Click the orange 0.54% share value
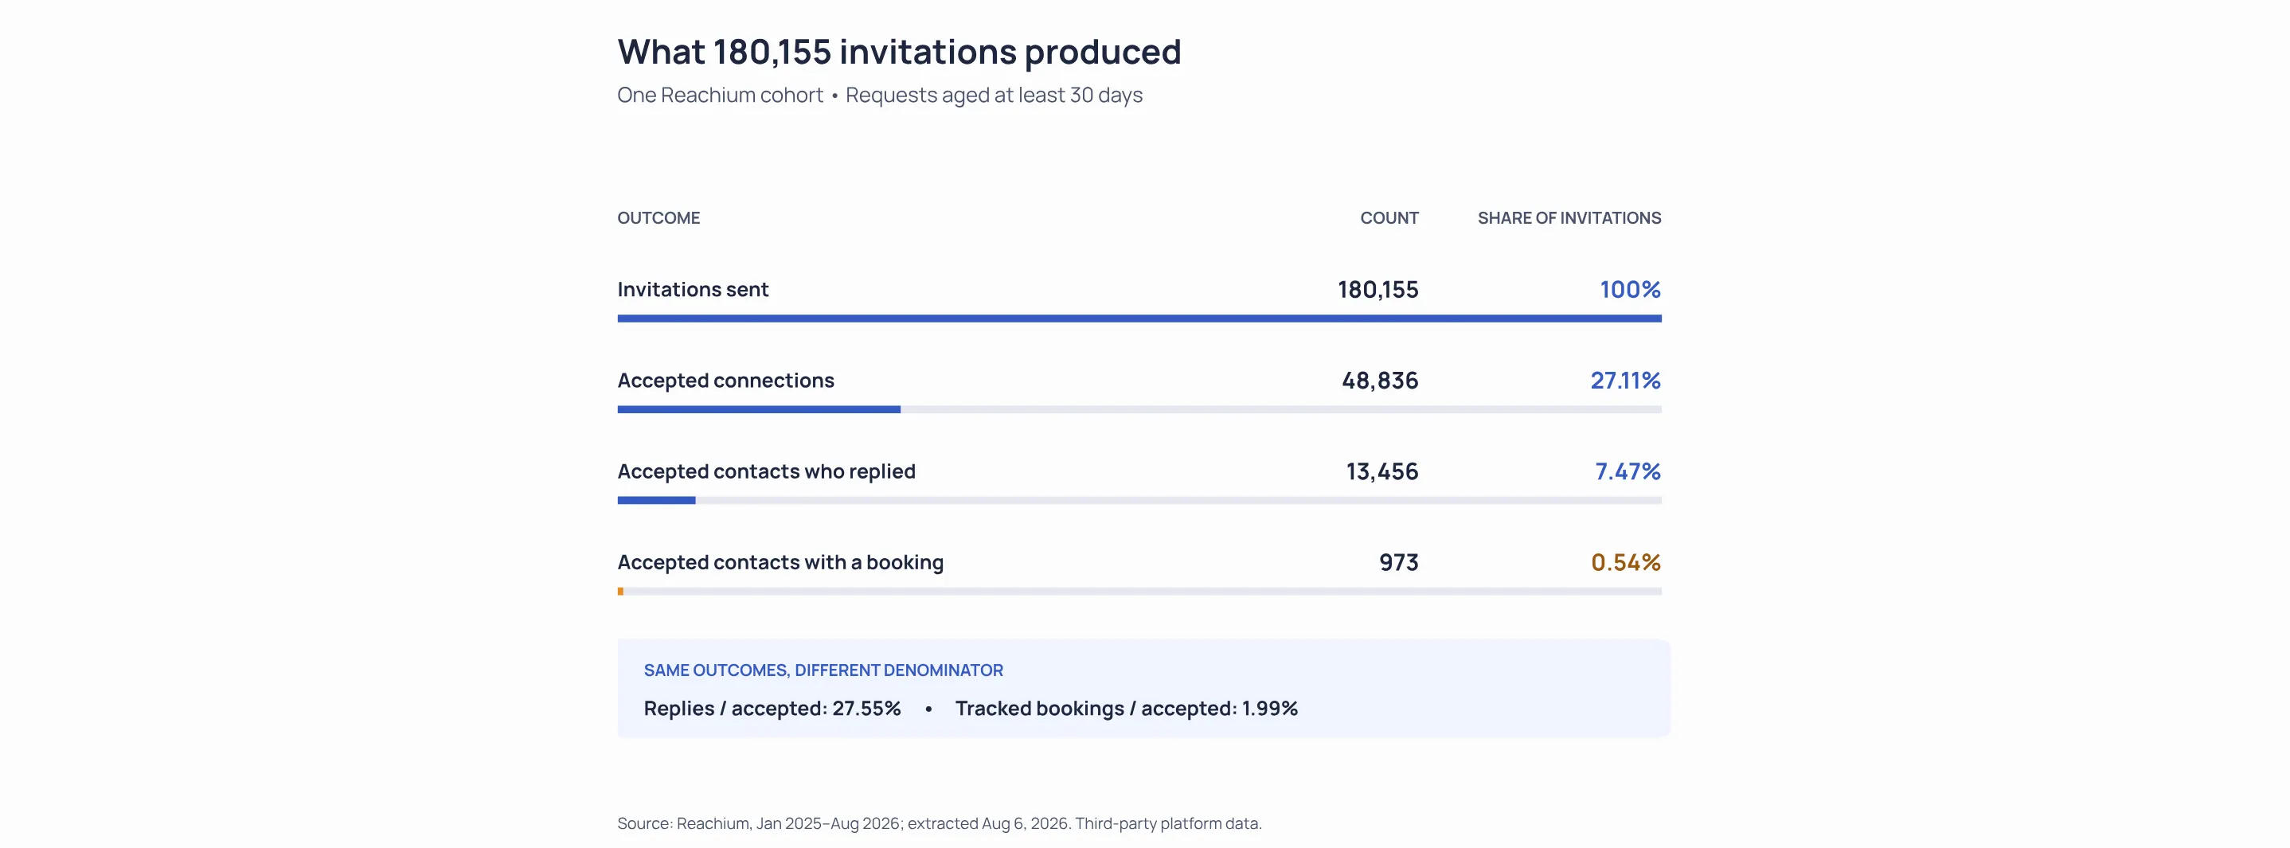The height and width of the screenshot is (848, 2290). tap(1626, 563)
